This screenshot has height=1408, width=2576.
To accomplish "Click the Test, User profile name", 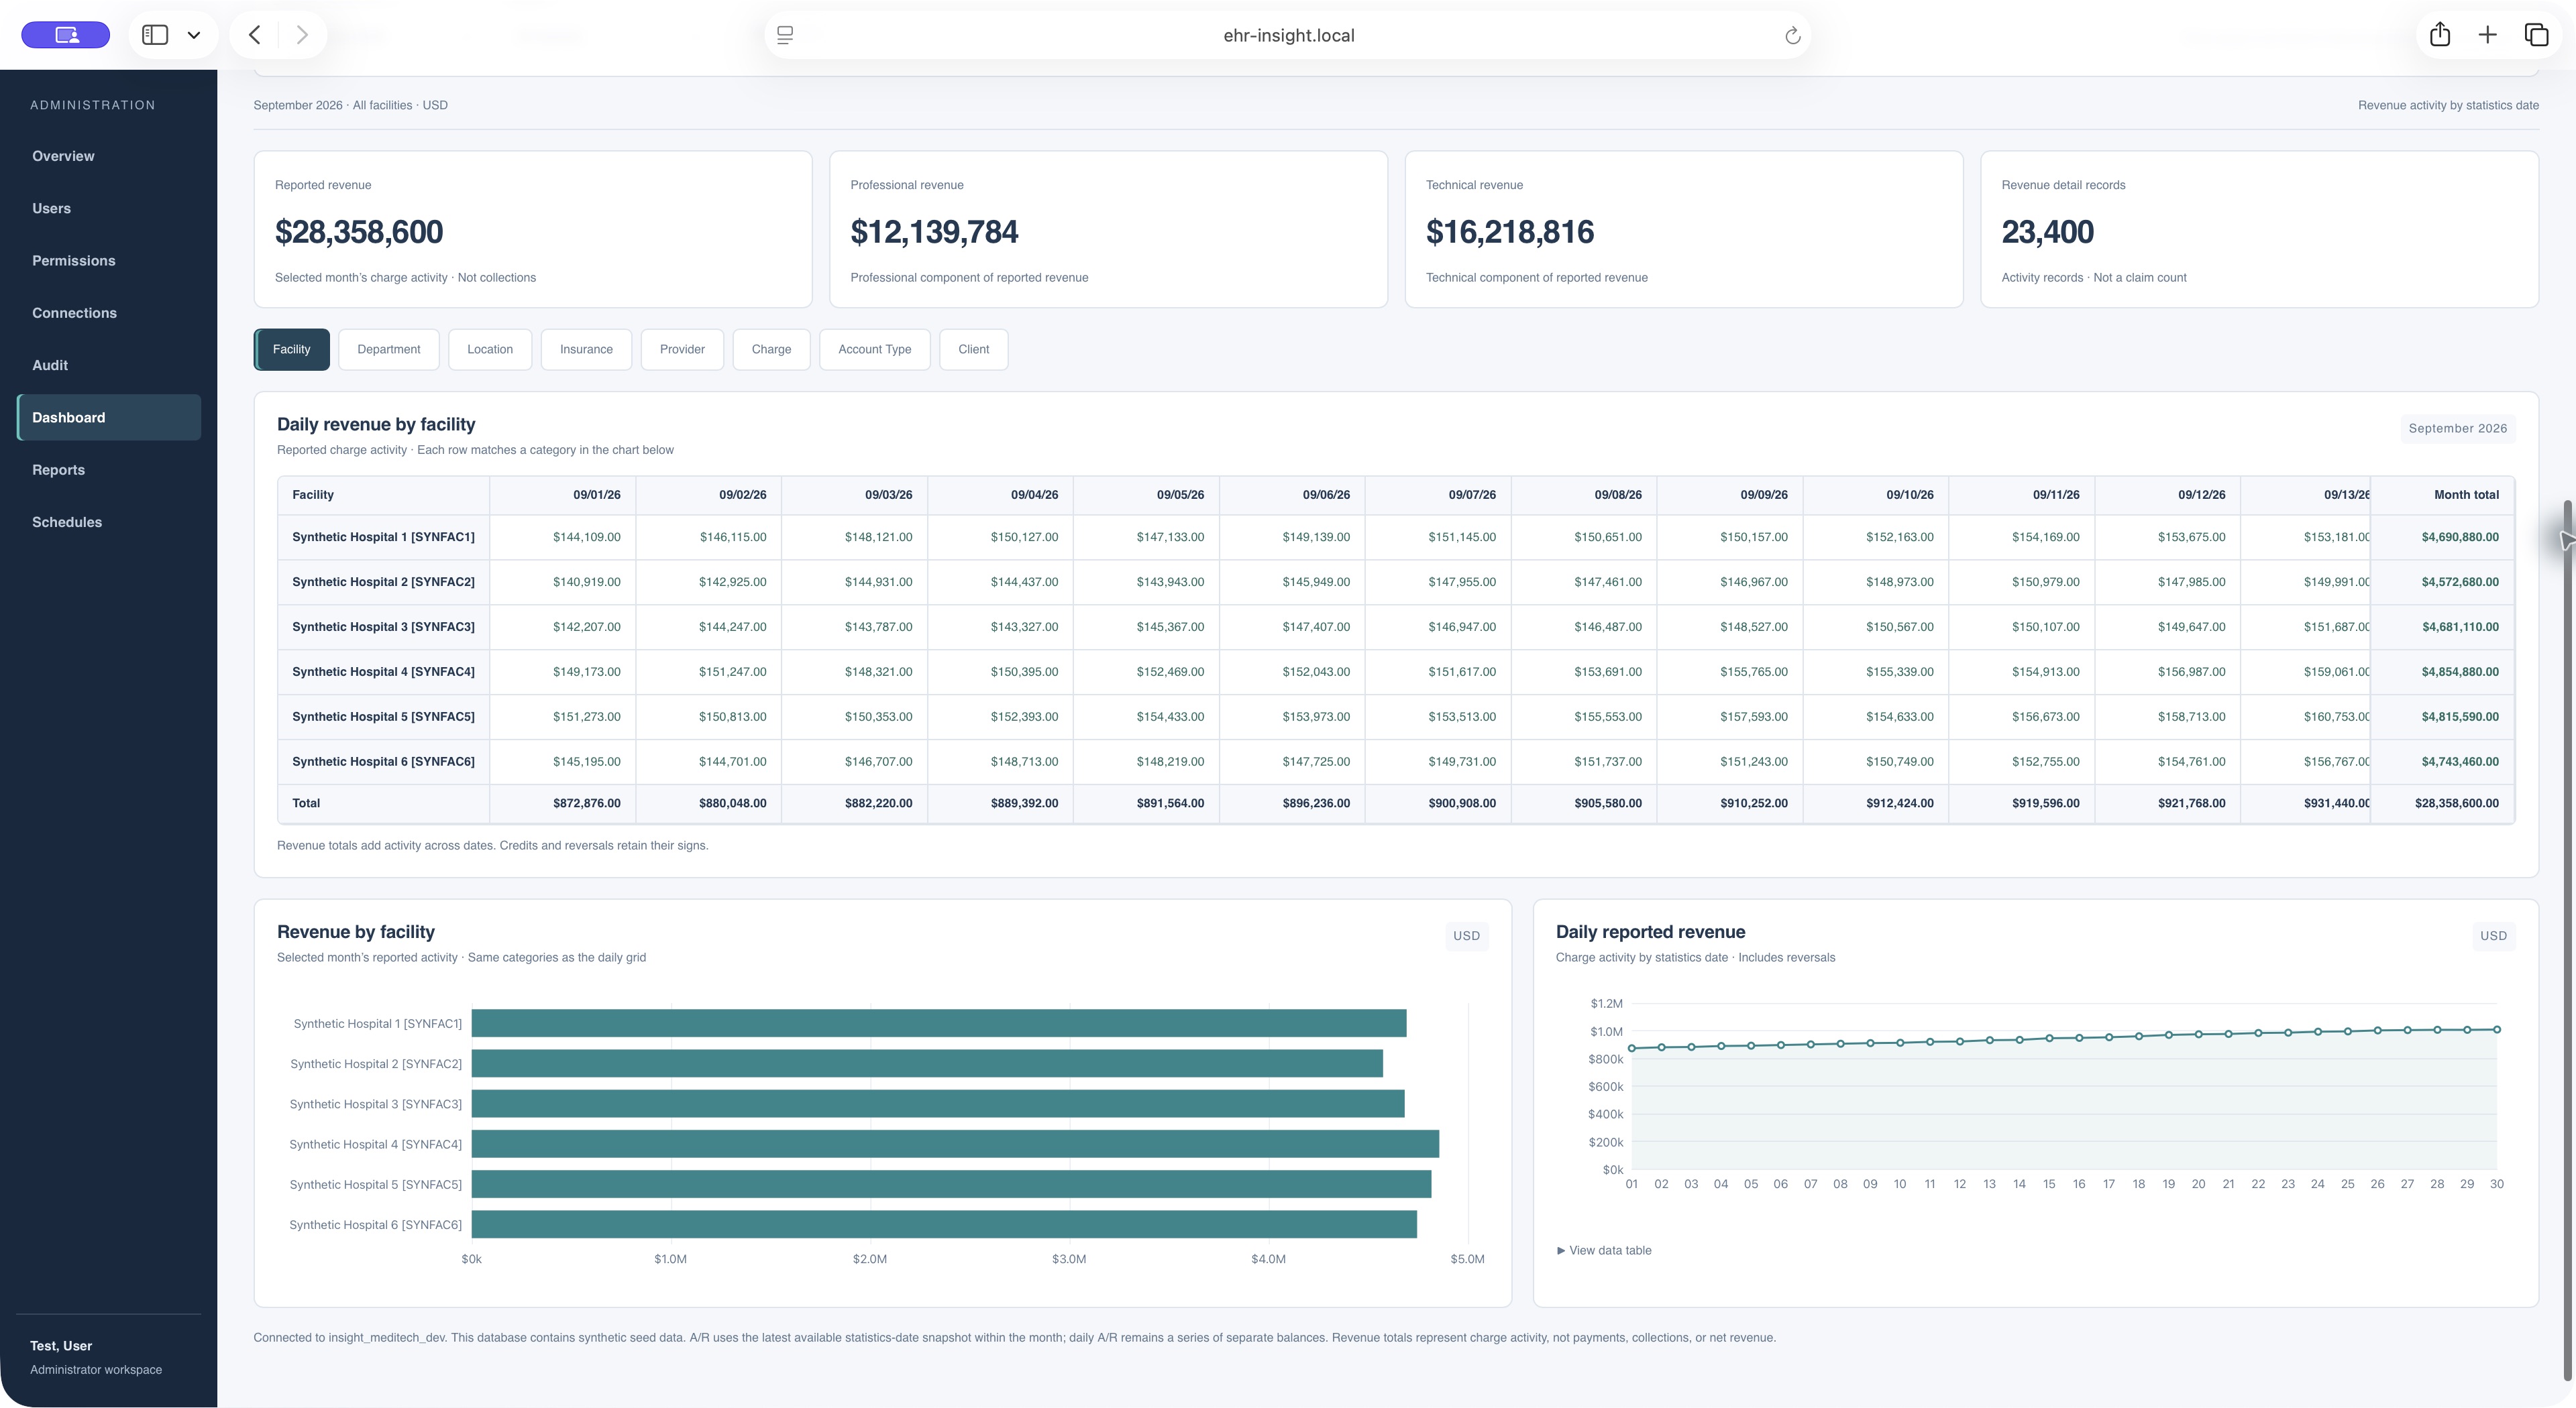I will tap(61, 1346).
